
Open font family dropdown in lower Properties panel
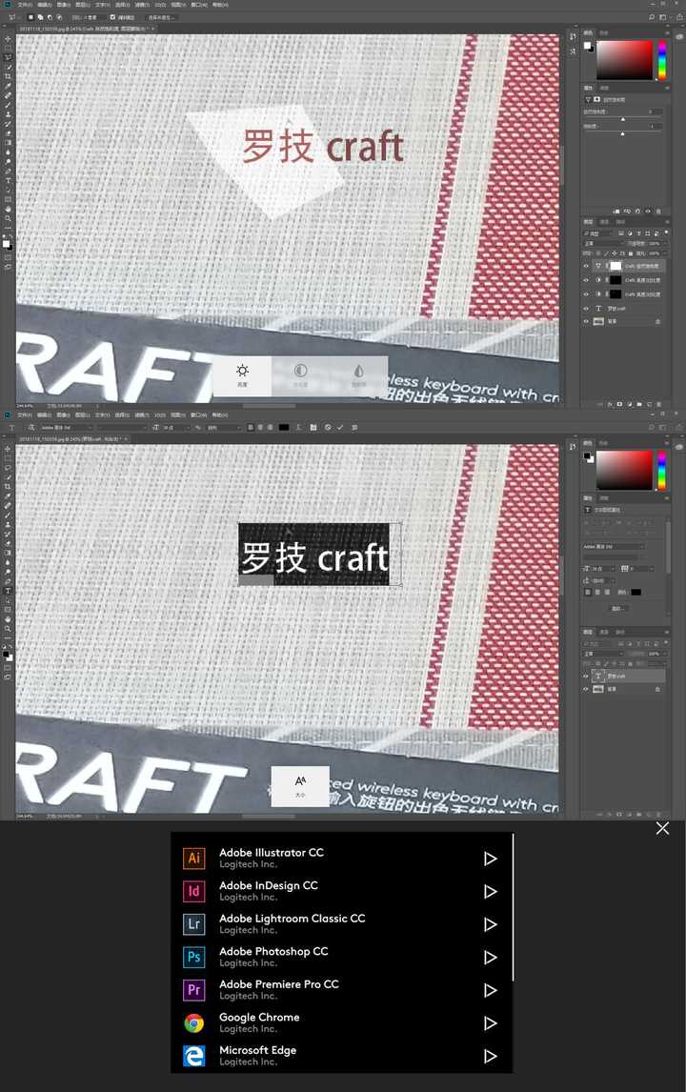[x=615, y=547]
